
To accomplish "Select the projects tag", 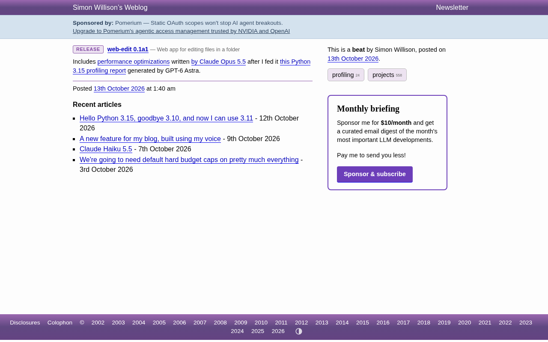I will [x=387, y=75].
